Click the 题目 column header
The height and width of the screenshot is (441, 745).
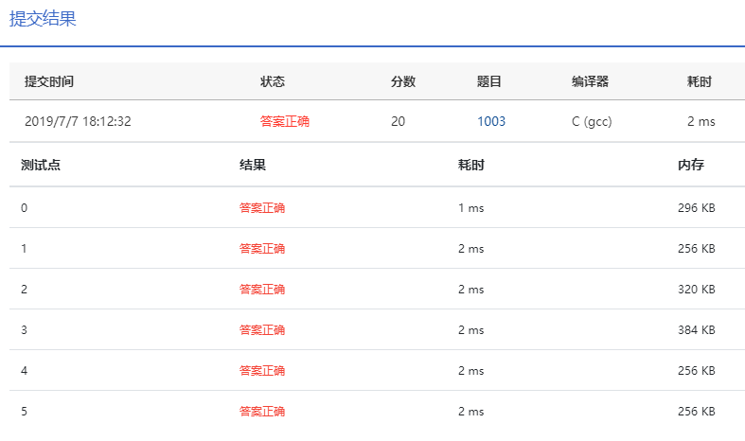pos(488,81)
